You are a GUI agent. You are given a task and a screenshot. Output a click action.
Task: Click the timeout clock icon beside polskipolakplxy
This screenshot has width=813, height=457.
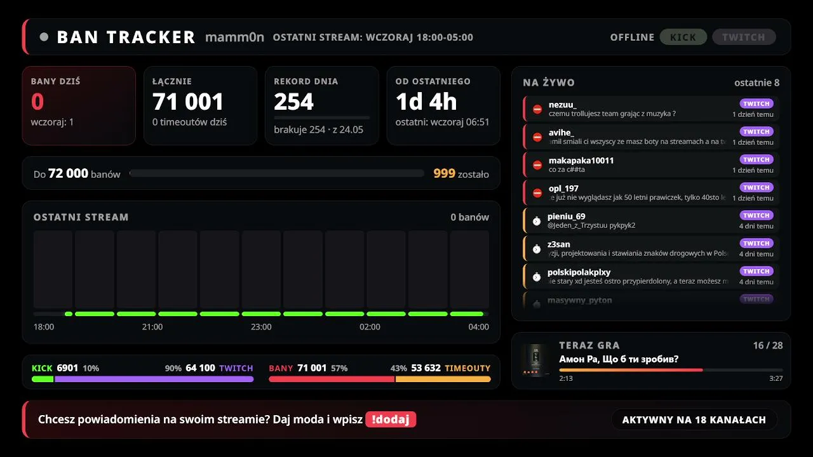537,277
